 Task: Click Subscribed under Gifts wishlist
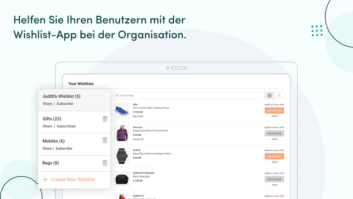66,126
